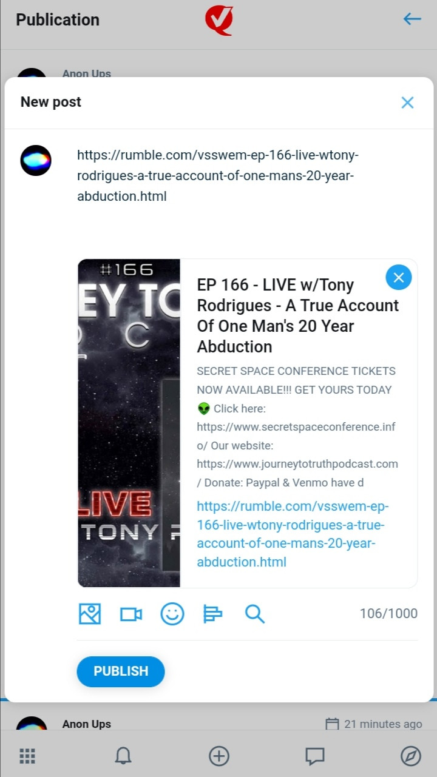This screenshot has height=777, width=437.
Task: Click the composer profile avatar
Action: [36, 161]
